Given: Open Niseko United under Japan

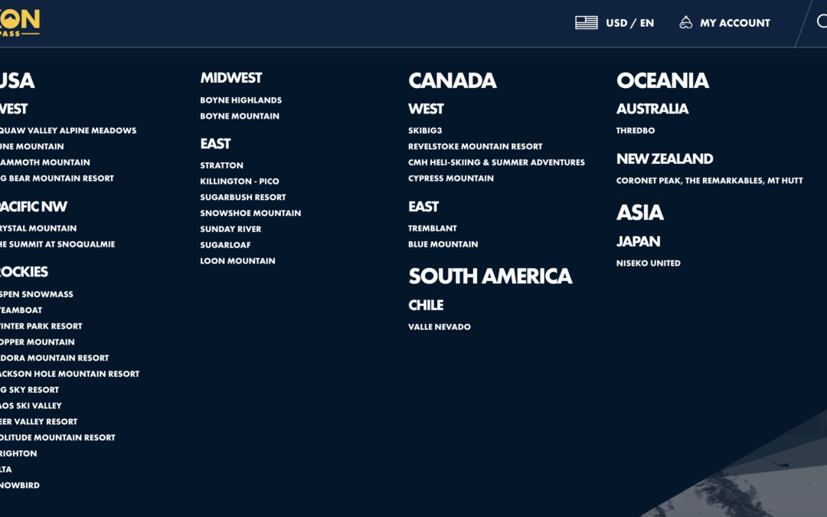Looking at the screenshot, I should pos(649,263).
